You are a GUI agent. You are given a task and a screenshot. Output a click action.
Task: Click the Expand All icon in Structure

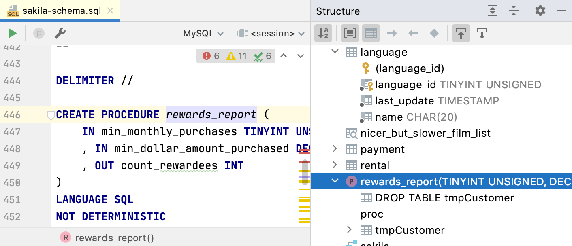pos(492,11)
